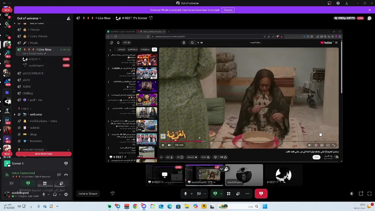
Task: Join the pull · me voice channel
Action: pos(44,100)
